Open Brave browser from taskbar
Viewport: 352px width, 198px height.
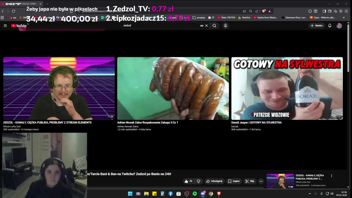[219, 194]
